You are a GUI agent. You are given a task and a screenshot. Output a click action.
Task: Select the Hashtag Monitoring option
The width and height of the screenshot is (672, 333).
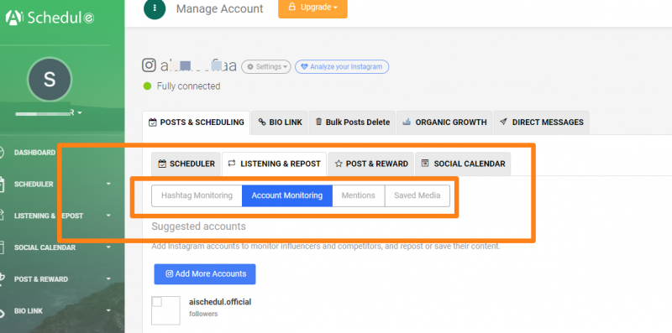pyautogui.click(x=197, y=195)
